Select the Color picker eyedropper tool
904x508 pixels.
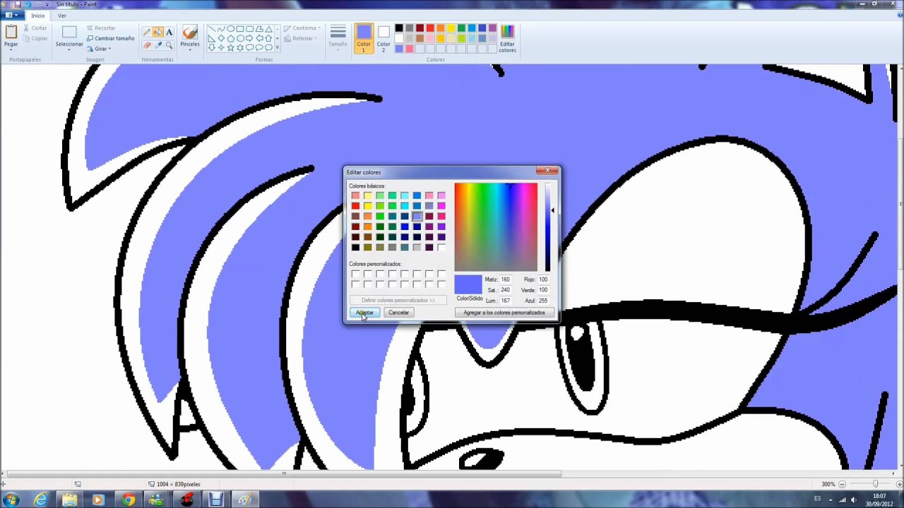pyautogui.click(x=157, y=45)
